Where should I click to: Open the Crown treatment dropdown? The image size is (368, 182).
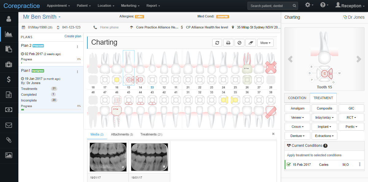click(x=297, y=126)
